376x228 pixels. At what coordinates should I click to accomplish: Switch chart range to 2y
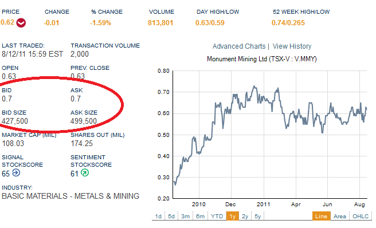(x=245, y=216)
